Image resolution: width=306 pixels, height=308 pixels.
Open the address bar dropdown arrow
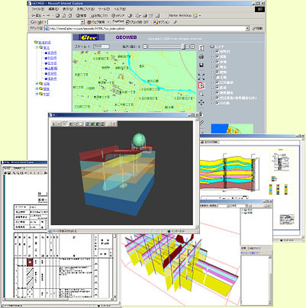pos(247,28)
